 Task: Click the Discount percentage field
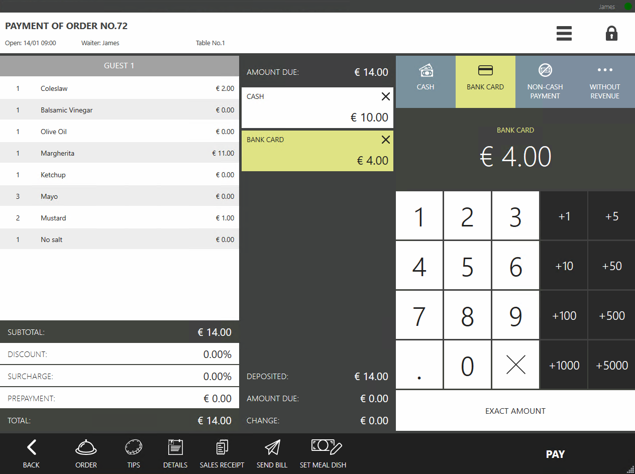click(120, 354)
